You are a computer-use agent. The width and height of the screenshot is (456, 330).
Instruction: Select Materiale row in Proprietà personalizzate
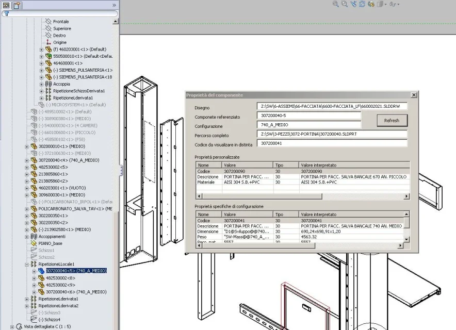302,182
